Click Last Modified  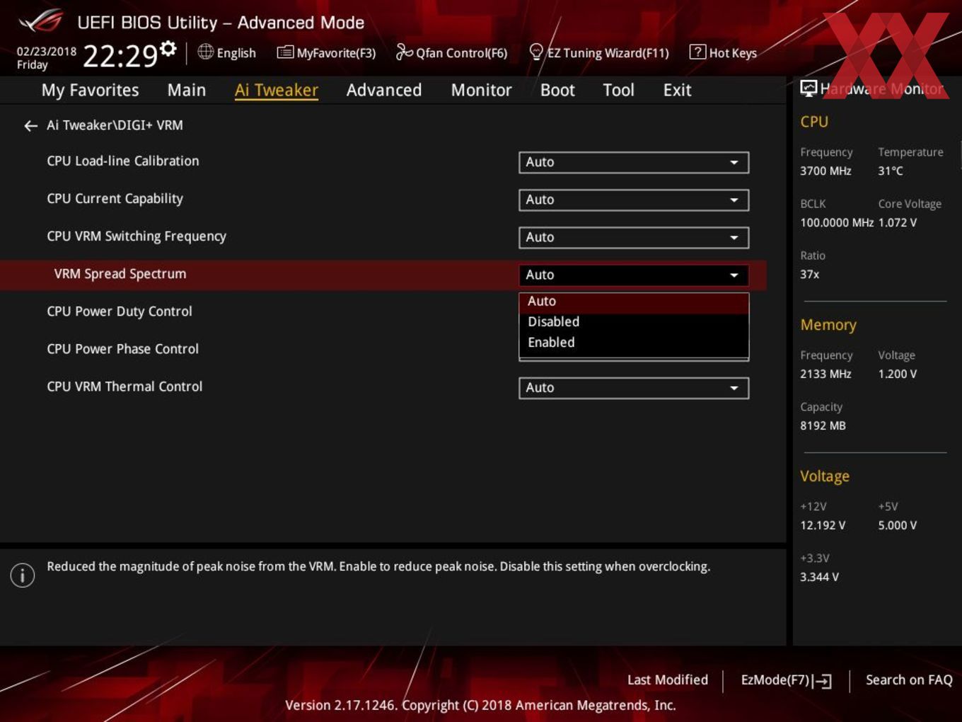(667, 680)
